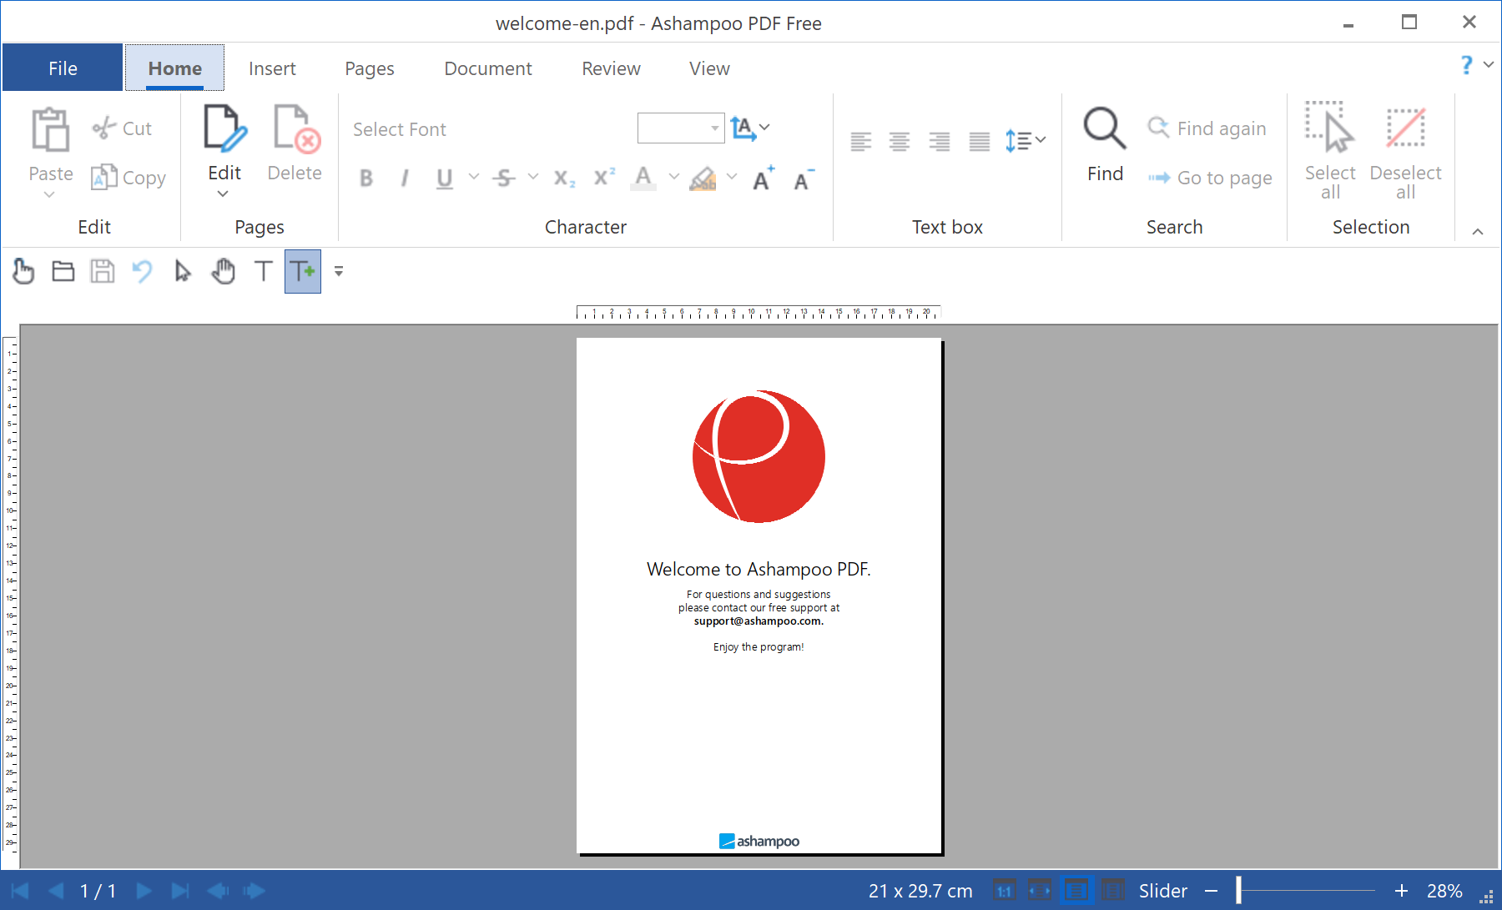Jump to last page arrow
The width and height of the screenshot is (1502, 910).
click(x=180, y=891)
